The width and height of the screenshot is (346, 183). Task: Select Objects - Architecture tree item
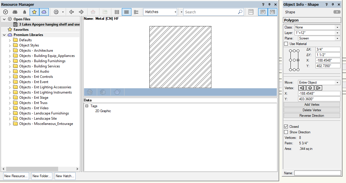(x=36, y=51)
